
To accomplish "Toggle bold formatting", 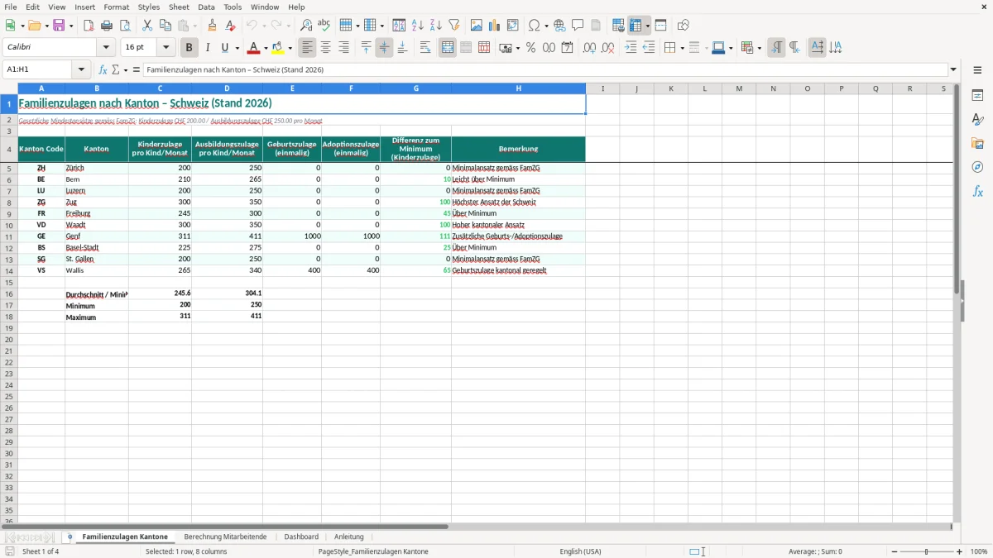I will click(189, 48).
